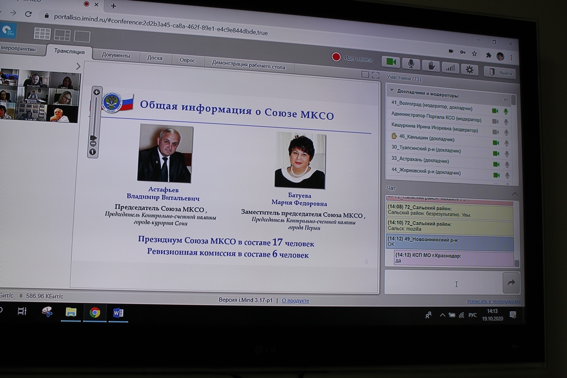Click the zoom-in plus on slide
Screen dimensions: 567x378
tap(96, 92)
